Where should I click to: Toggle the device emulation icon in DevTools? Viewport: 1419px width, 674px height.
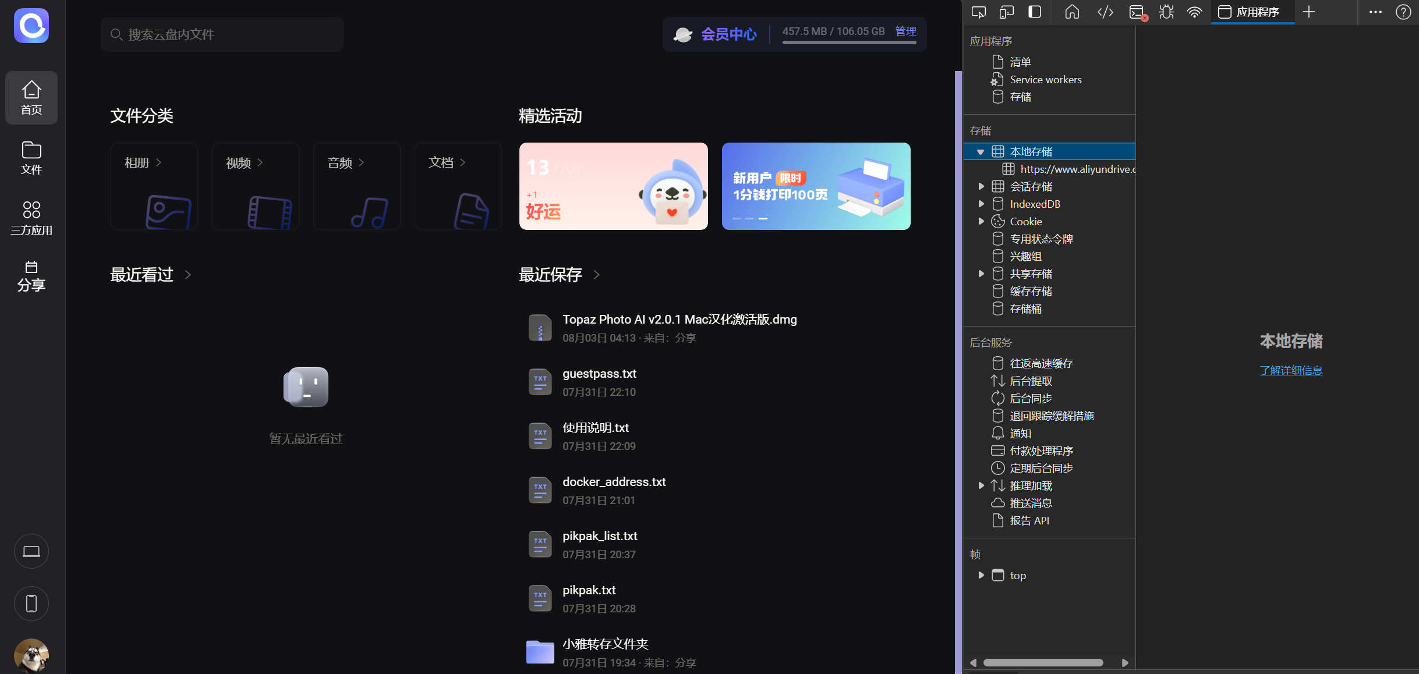coord(1006,12)
